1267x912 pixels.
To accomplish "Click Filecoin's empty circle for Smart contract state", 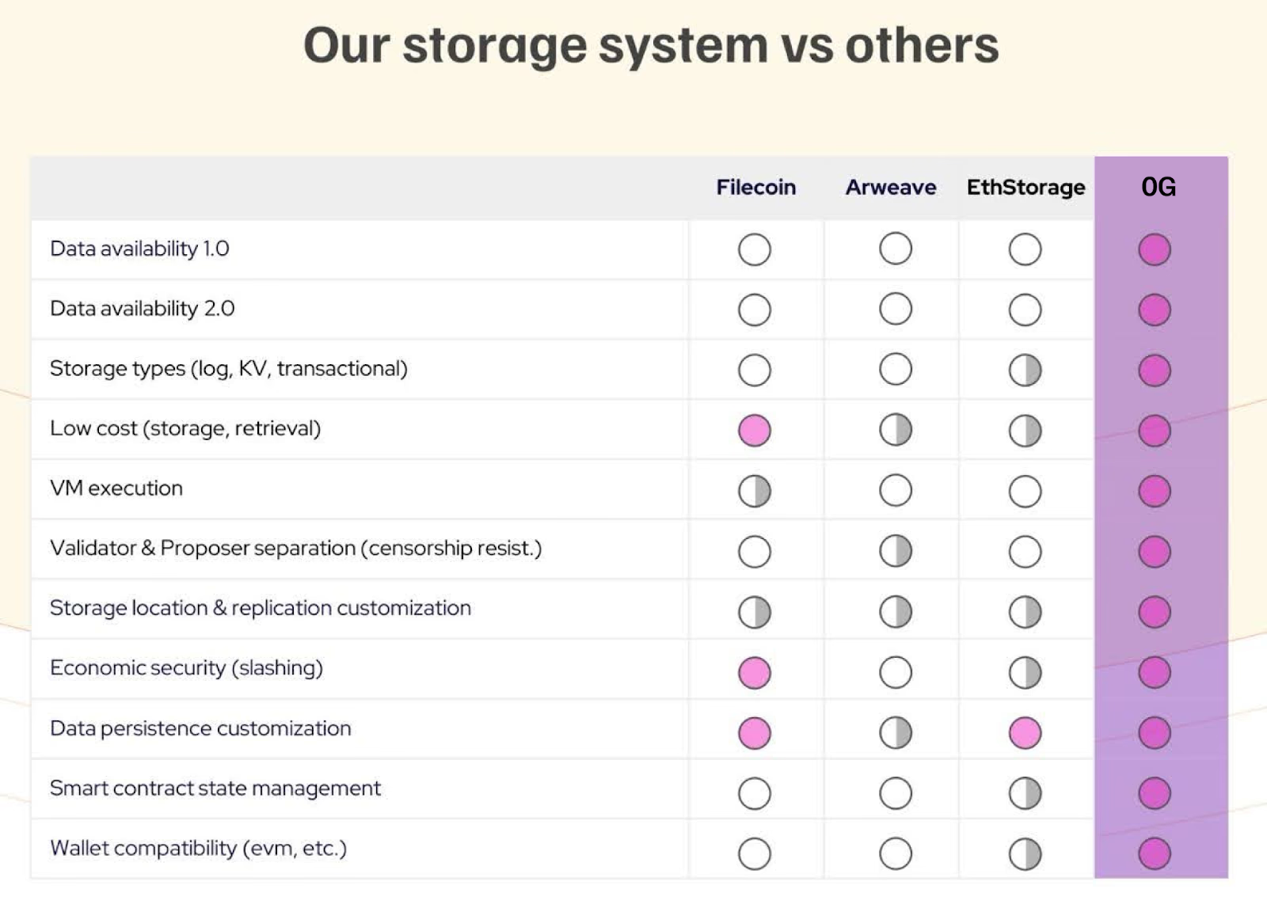I will [755, 793].
